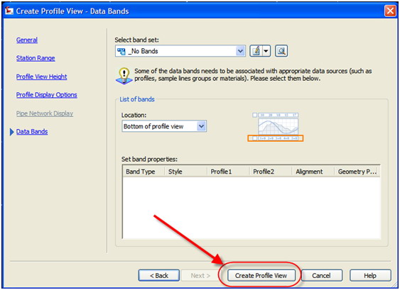400x290 pixels.
Task: Click the band set icon beside _No Bands
Action: point(121,51)
